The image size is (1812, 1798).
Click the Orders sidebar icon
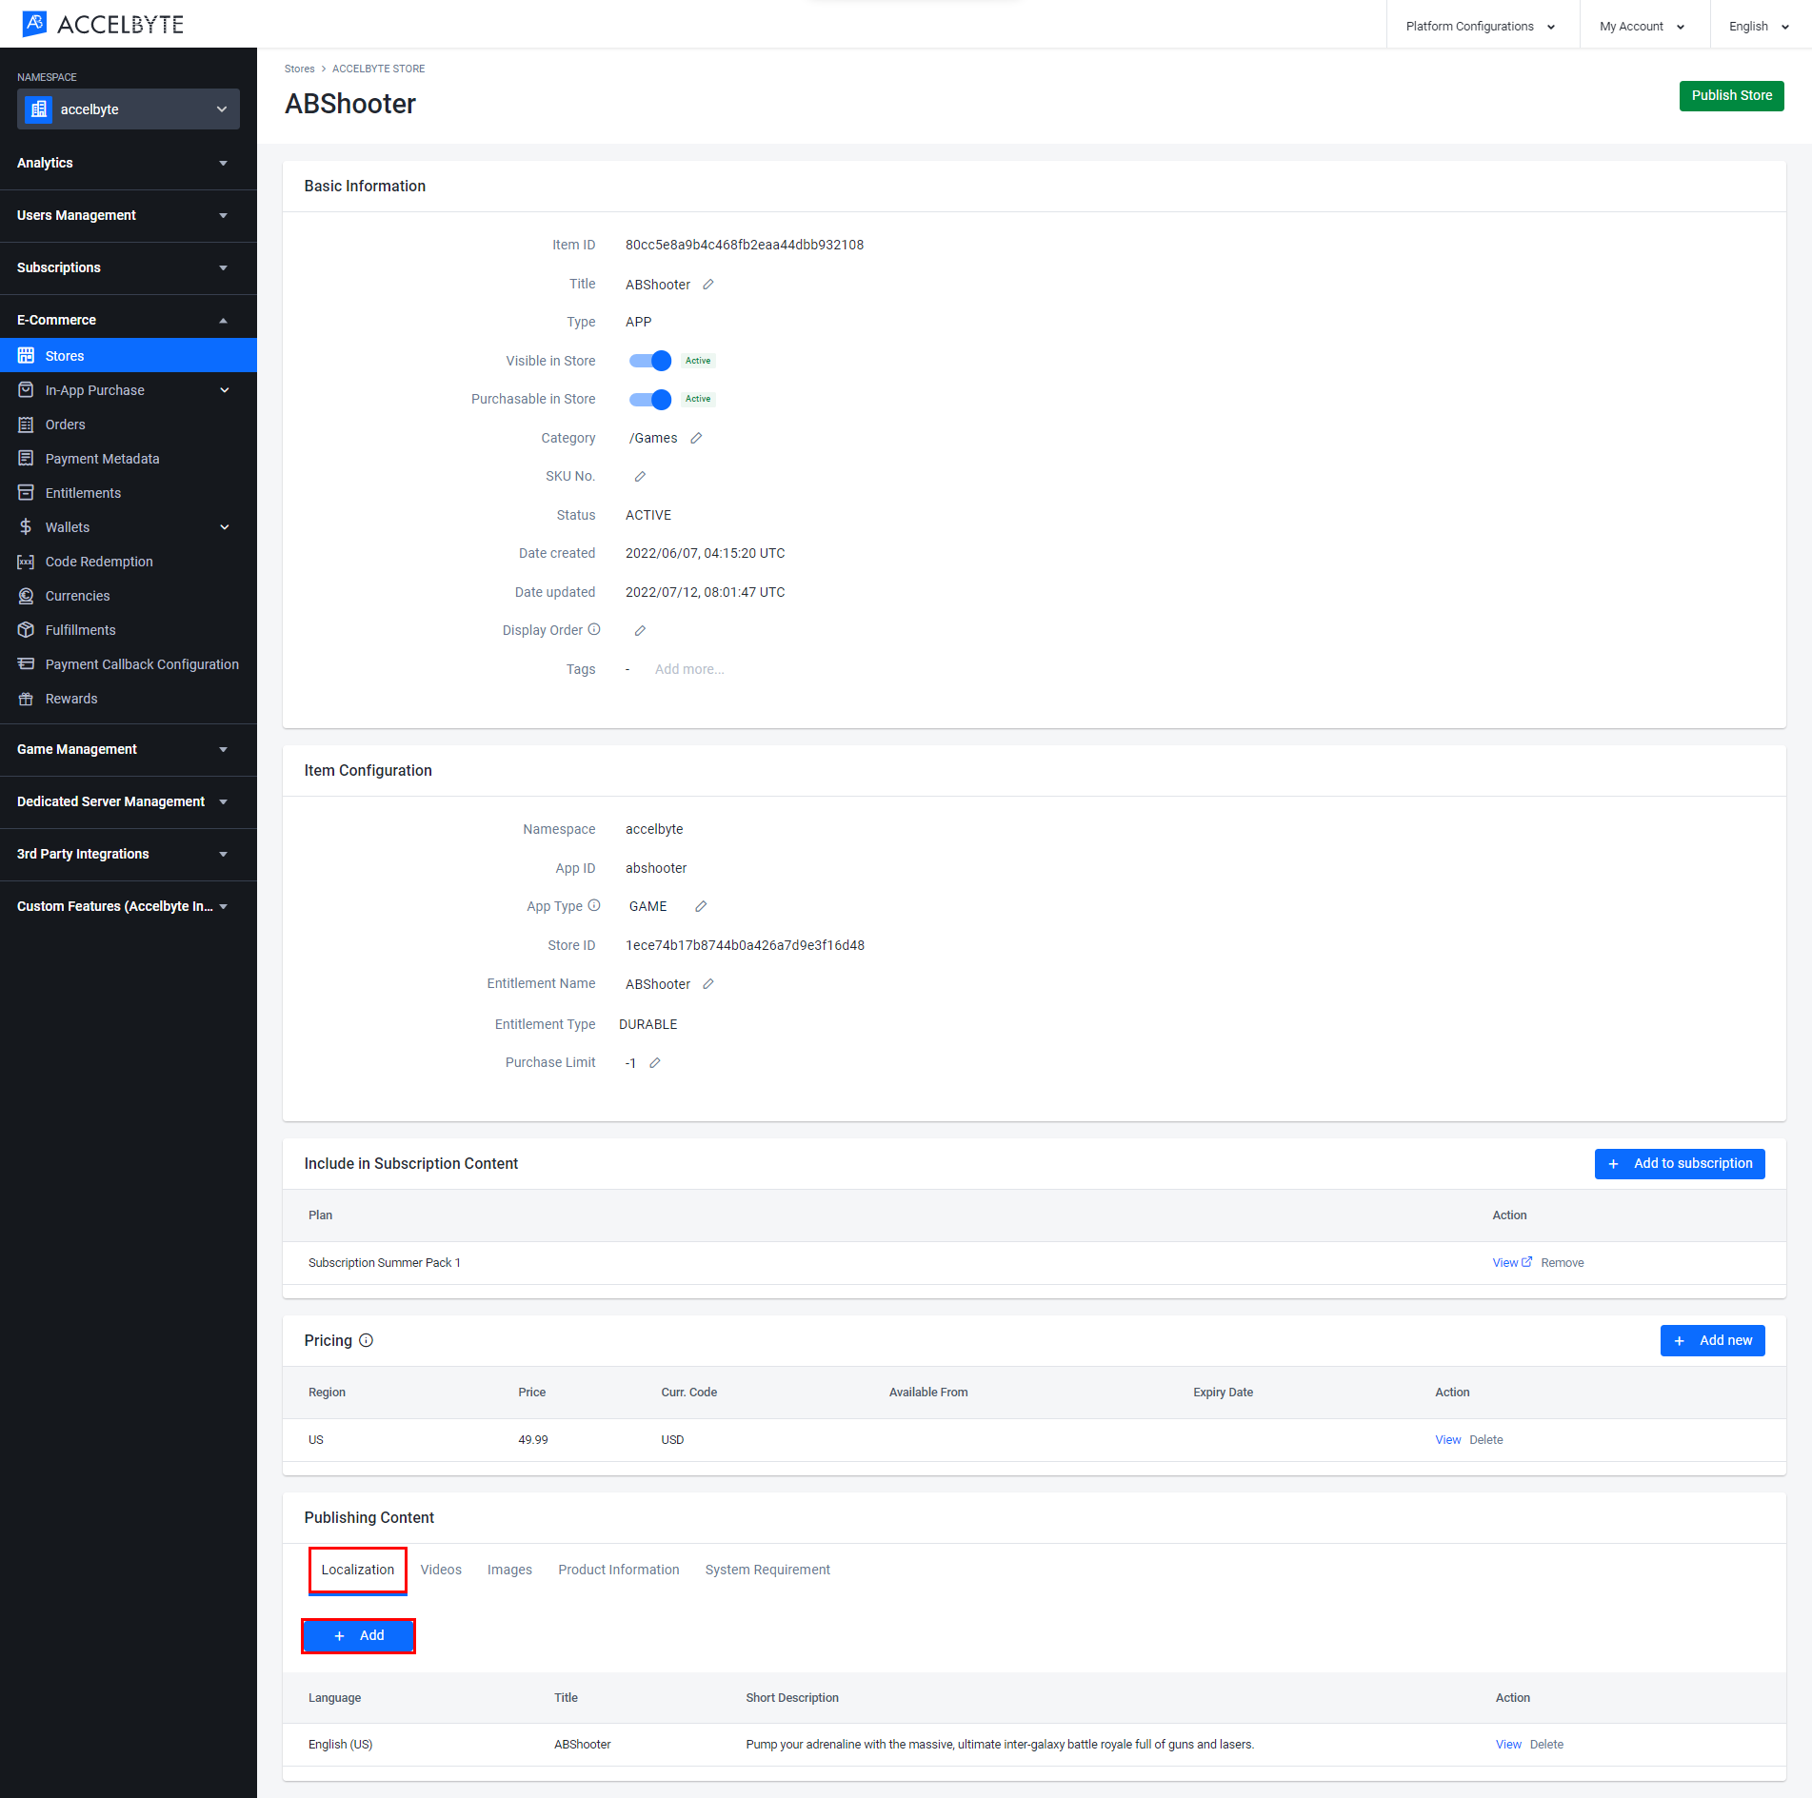point(26,425)
